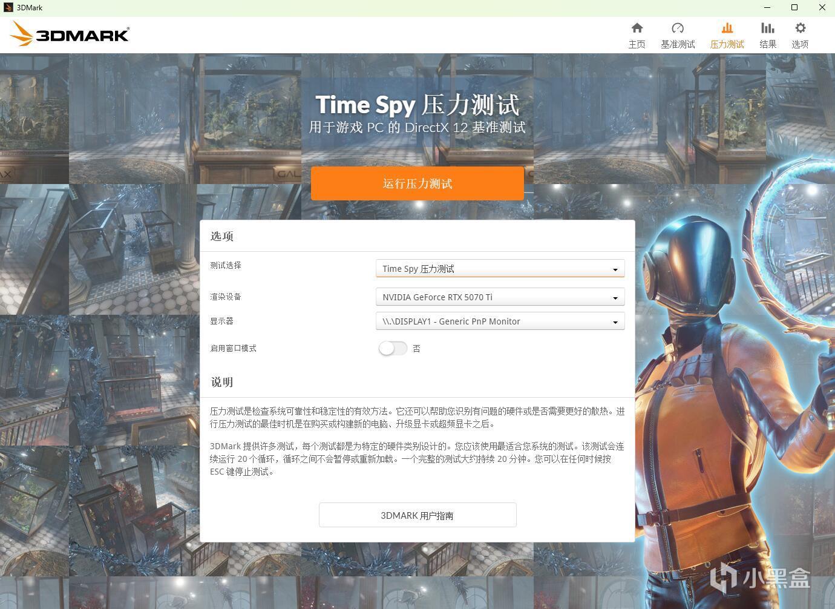
Task: Switch to the 基准测试 tab label
Action: point(678,44)
